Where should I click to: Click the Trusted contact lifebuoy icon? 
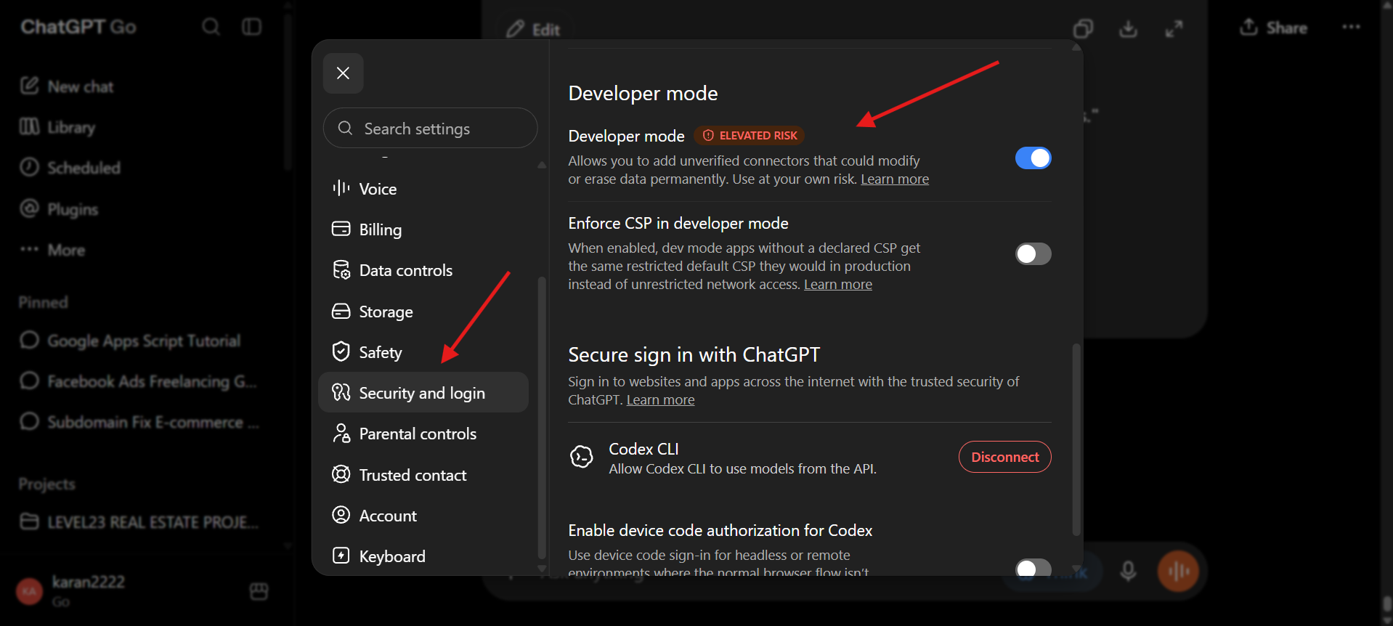pyautogui.click(x=341, y=474)
